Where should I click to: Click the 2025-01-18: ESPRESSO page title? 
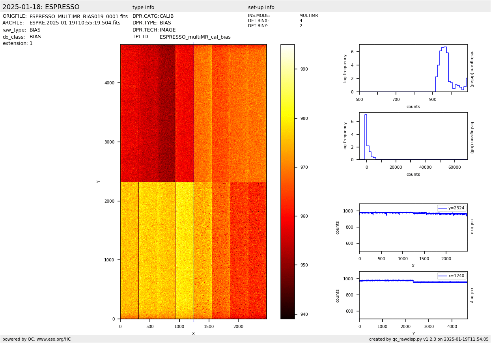tap(41, 7)
